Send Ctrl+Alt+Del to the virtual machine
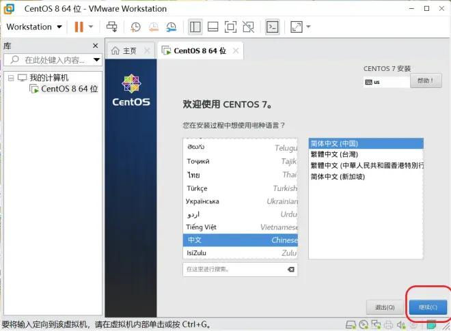This screenshot has height=331, width=451. tap(111, 27)
